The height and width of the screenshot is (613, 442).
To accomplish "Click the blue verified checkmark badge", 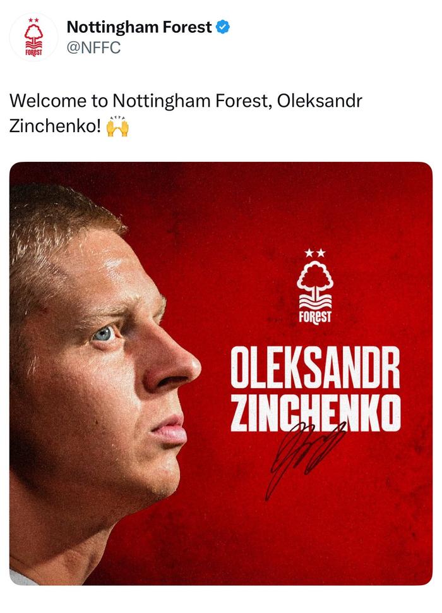I will pos(224,27).
